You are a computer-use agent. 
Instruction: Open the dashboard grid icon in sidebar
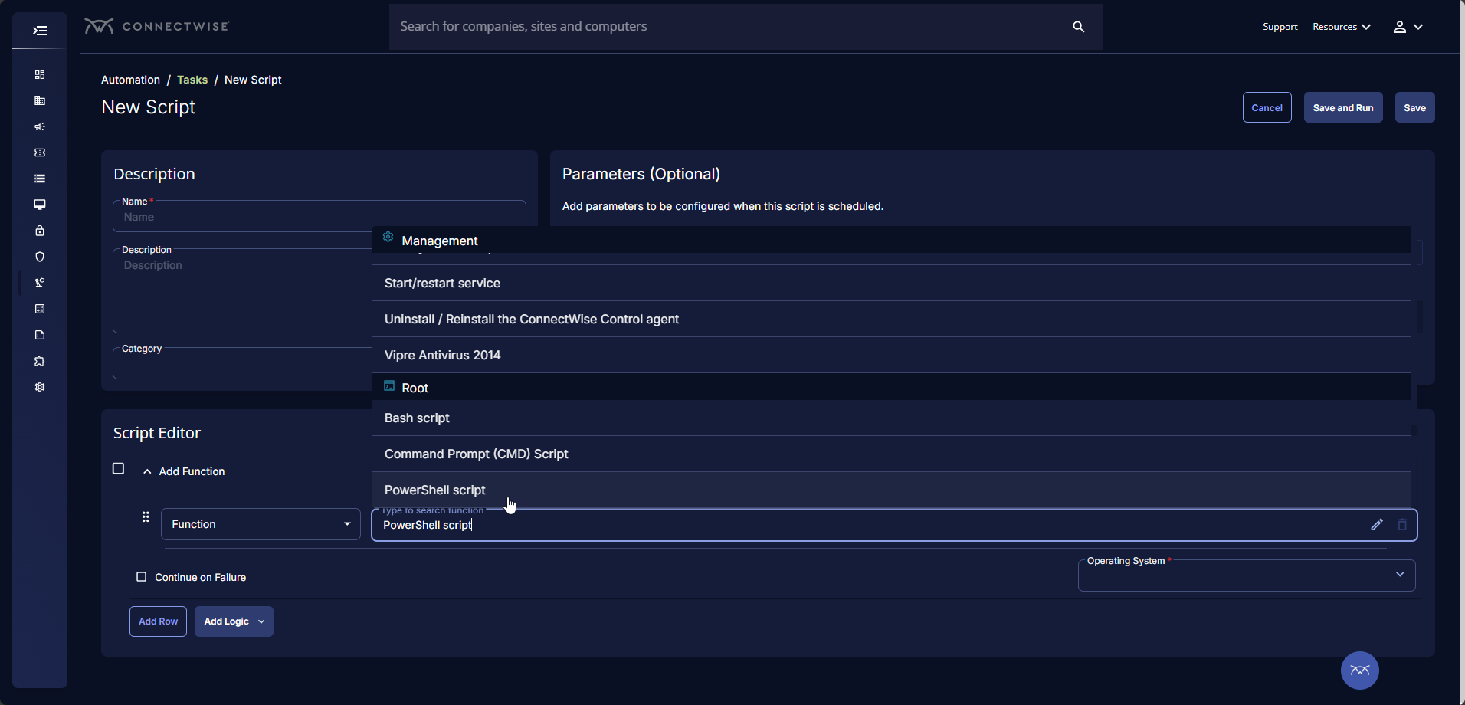(40, 74)
